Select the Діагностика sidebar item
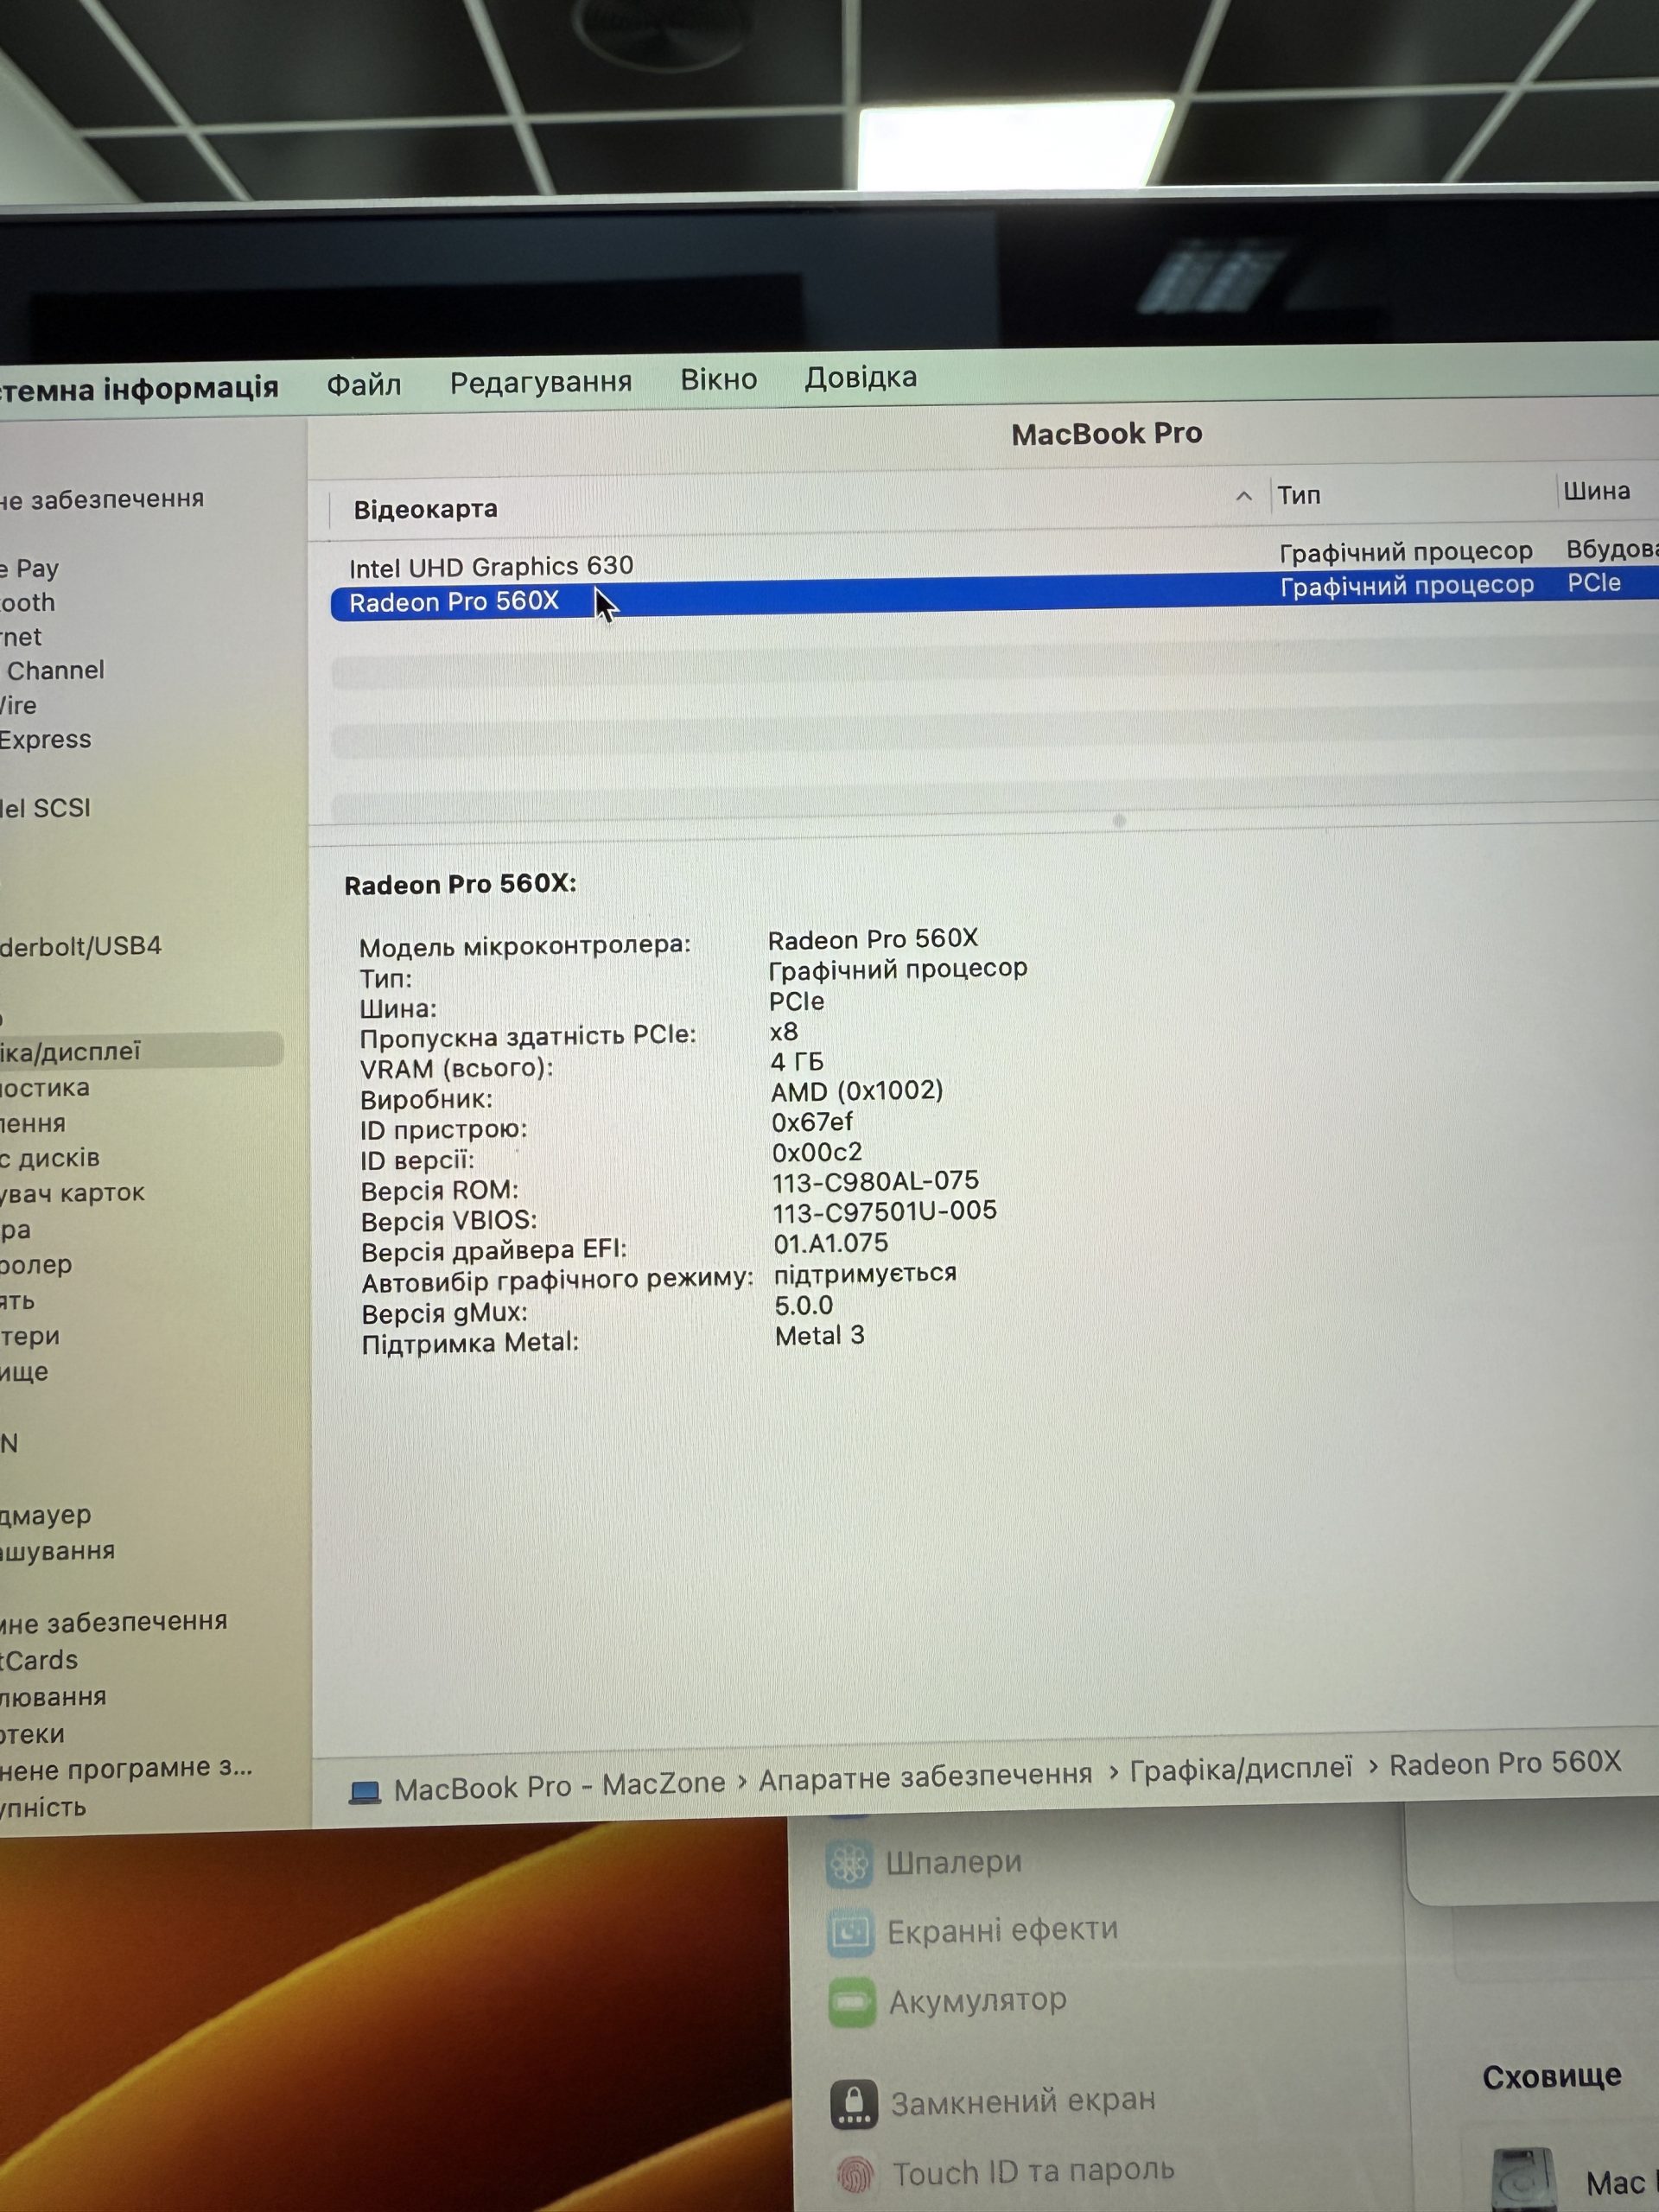The width and height of the screenshot is (1659, 2212). coord(45,1088)
